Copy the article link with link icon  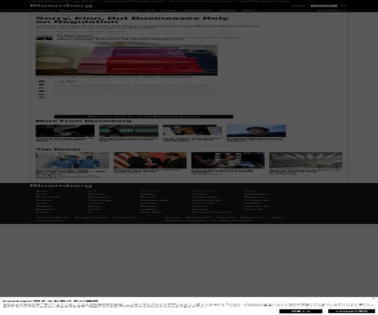click(x=42, y=94)
